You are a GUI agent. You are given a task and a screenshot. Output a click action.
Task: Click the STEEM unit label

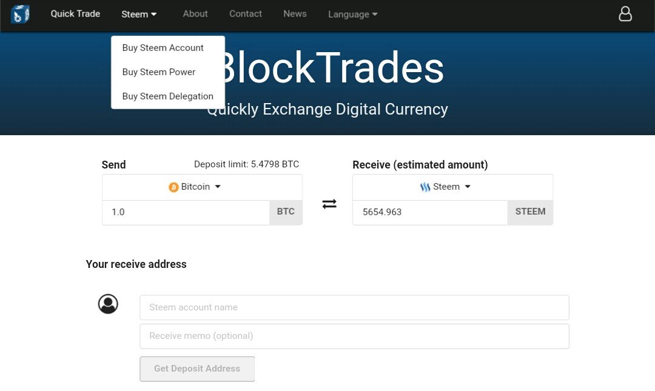pos(530,212)
